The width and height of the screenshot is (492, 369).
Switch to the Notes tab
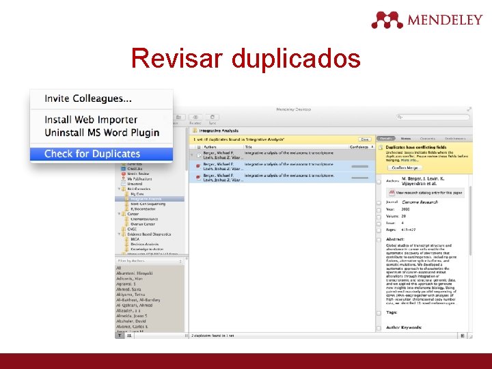tap(405, 138)
